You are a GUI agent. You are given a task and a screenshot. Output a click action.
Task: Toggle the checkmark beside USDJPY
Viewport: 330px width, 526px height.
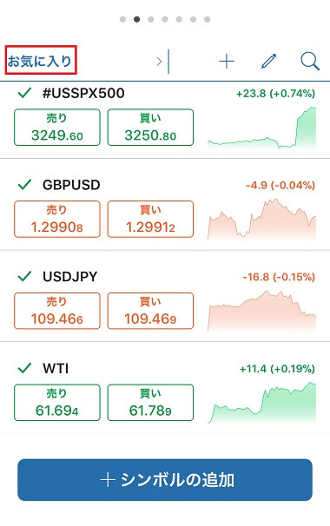tap(24, 276)
